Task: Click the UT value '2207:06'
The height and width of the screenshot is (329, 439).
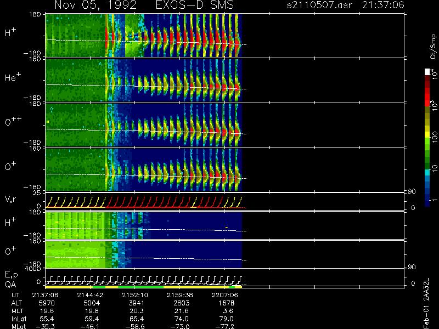Action: pos(224,295)
